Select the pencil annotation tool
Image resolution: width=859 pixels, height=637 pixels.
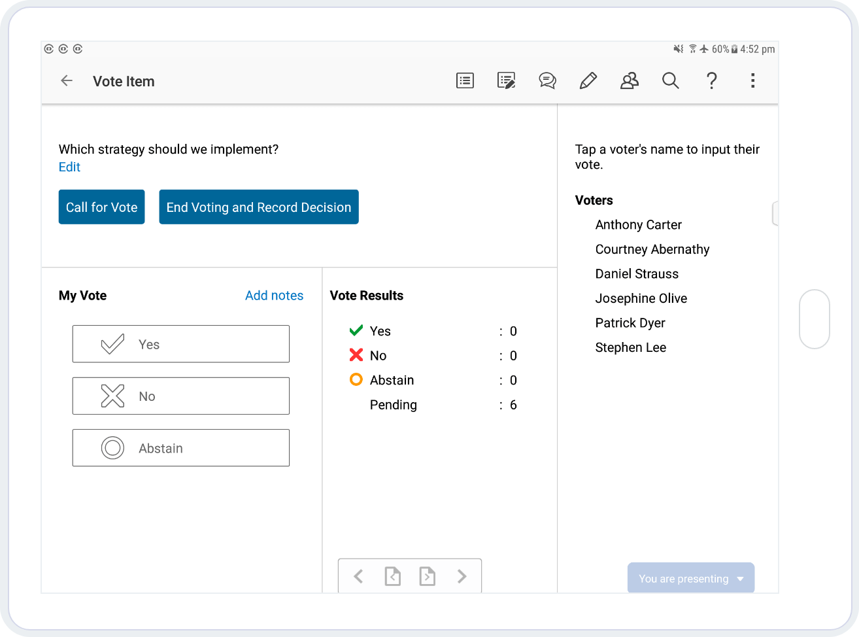pyautogui.click(x=588, y=81)
